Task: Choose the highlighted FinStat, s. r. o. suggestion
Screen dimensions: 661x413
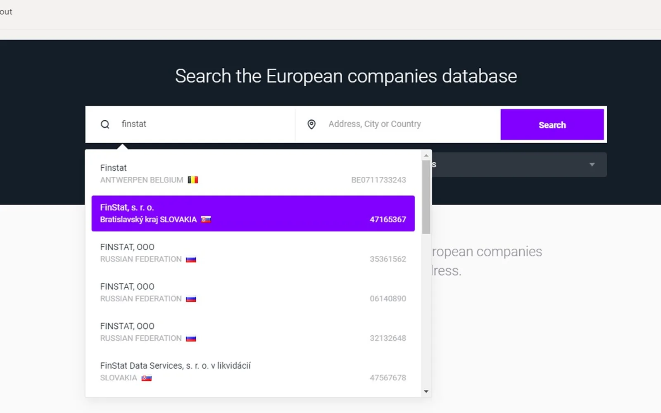Action: [253, 214]
